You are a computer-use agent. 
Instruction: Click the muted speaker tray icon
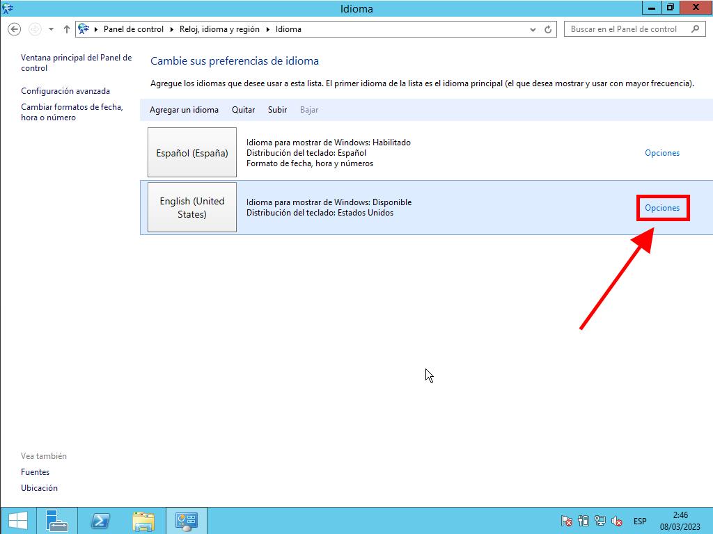[x=616, y=521]
